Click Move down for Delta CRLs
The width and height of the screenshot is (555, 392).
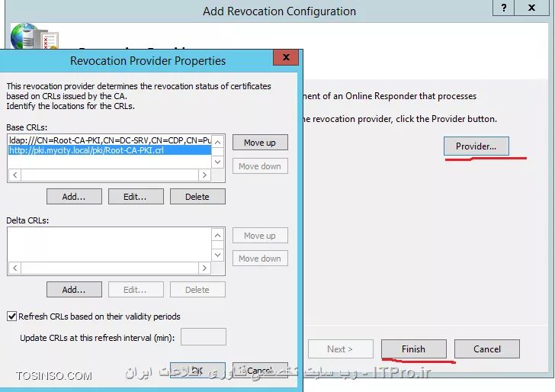[260, 259]
